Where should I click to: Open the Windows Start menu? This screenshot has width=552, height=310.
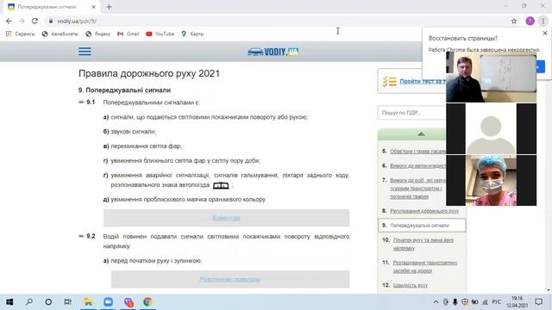[x=9, y=302]
